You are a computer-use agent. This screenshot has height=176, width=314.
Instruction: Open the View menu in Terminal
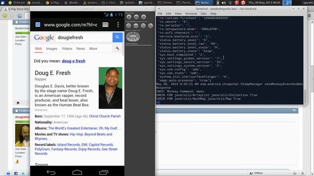[x=178, y=14]
